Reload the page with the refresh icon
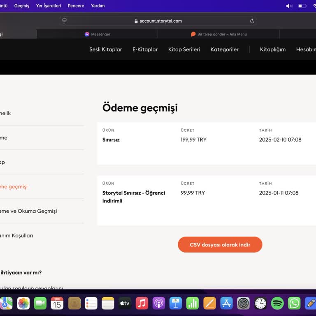 [x=252, y=21]
